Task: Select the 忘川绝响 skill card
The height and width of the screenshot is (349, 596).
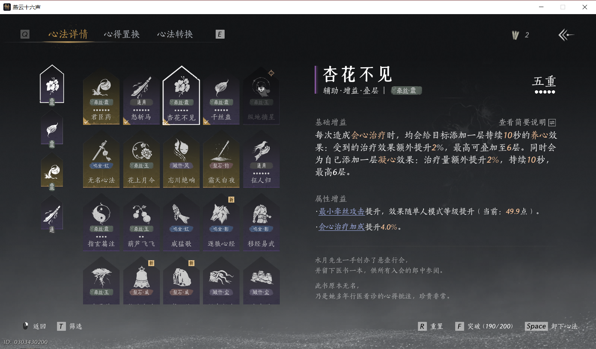Action: (181, 159)
